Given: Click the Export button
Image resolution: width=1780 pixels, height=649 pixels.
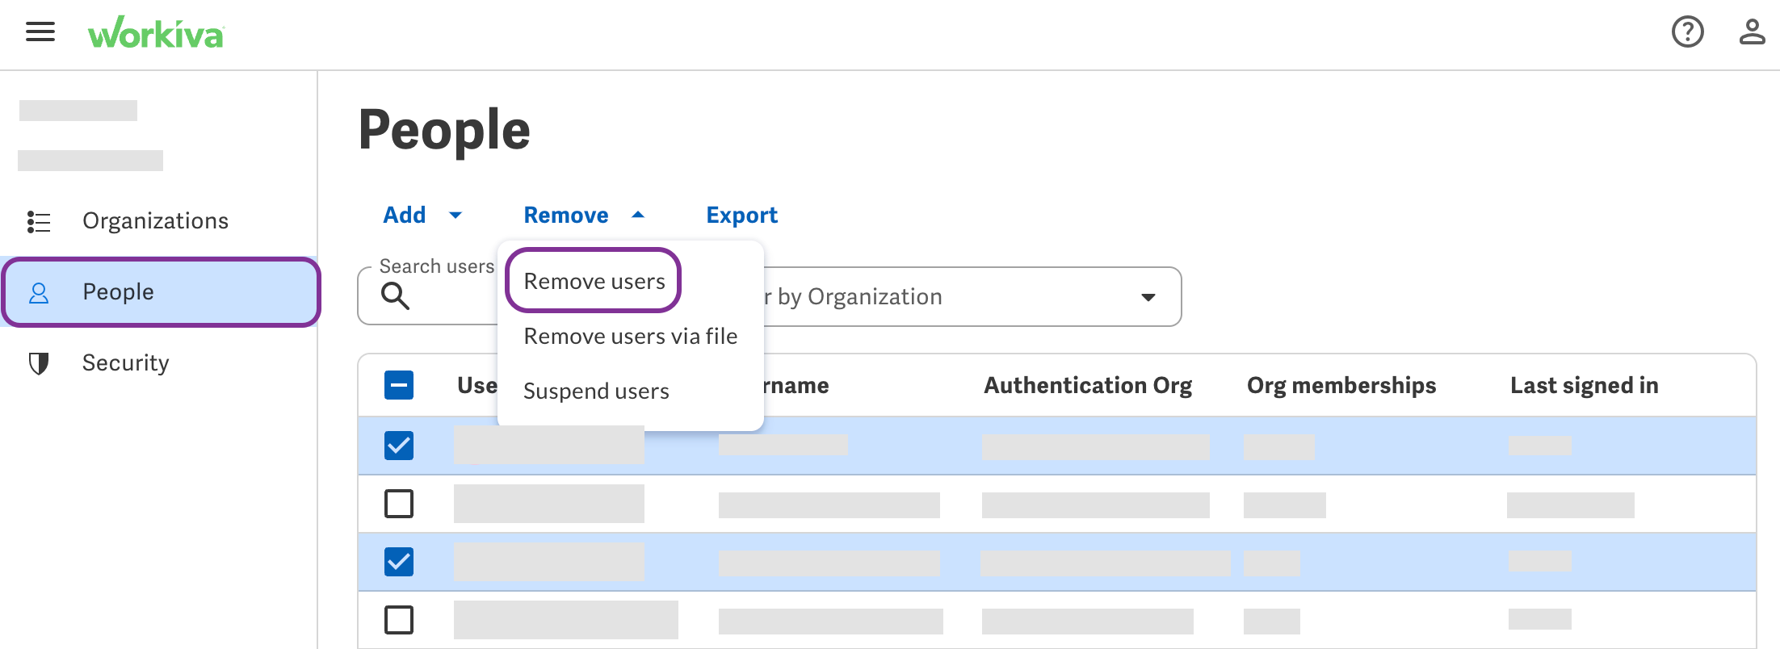Looking at the screenshot, I should [x=741, y=215].
